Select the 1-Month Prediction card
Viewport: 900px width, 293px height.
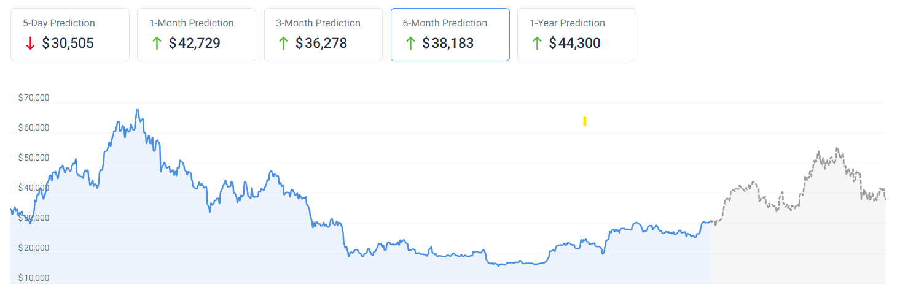pyautogui.click(x=196, y=34)
